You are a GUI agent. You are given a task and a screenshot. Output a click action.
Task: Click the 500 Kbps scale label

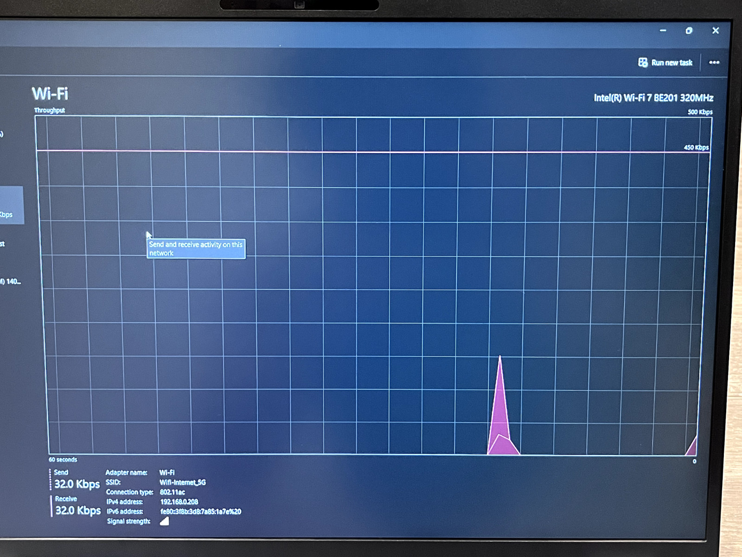click(x=700, y=112)
